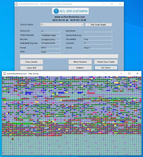This screenshot has width=143, height=157.
Task: Click the www.acilverikurtarma.com website text
Action: [x=69, y=17]
